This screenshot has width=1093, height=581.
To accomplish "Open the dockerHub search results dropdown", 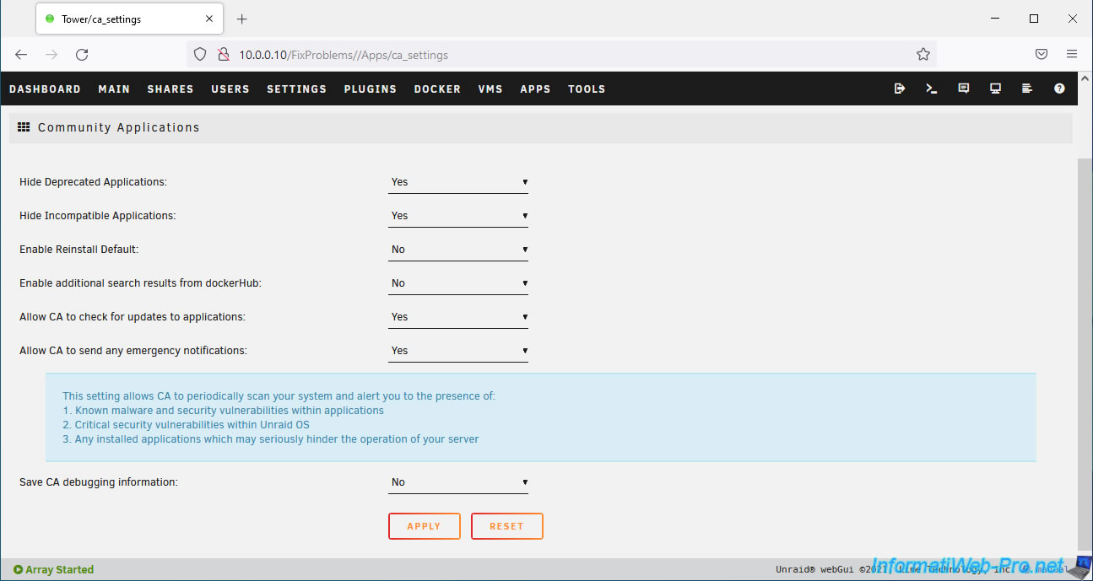I will tap(458, 283).
